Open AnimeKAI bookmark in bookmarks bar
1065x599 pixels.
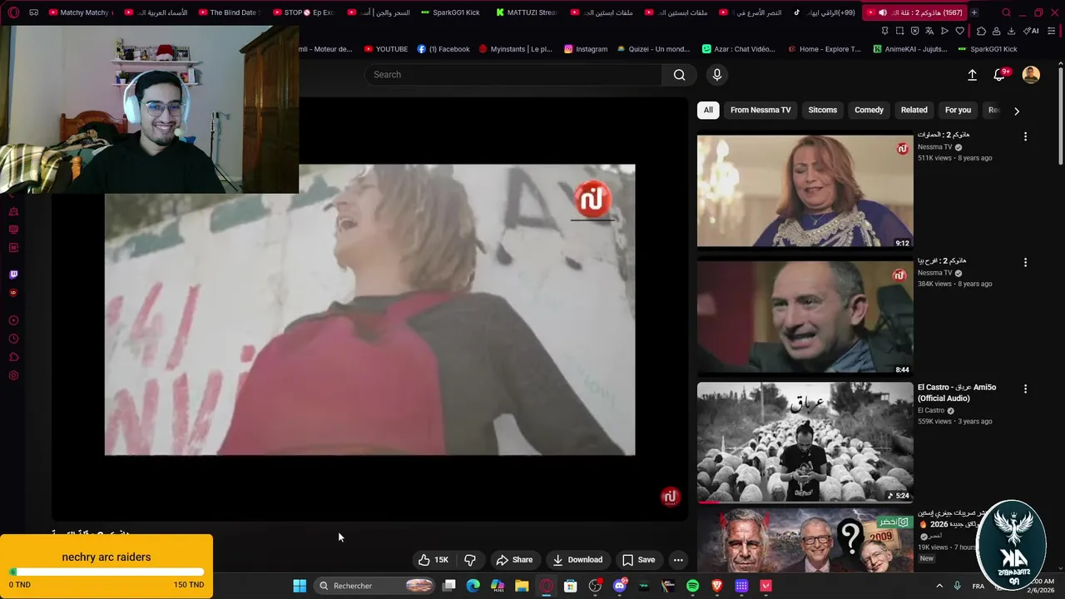[x=909, y=49]
